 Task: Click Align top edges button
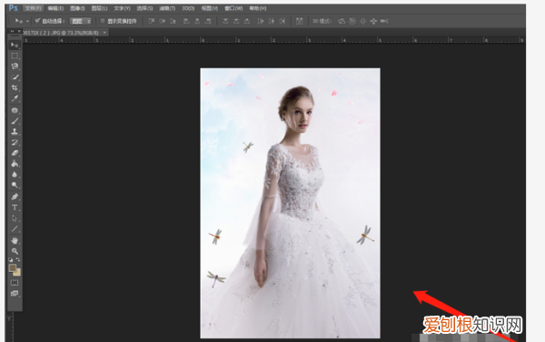[x=152, y=21]
